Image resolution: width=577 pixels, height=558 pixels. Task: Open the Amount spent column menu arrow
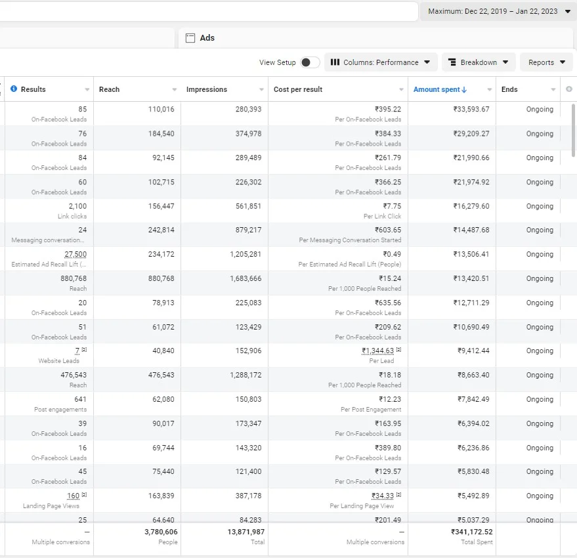tap(490, 89)
